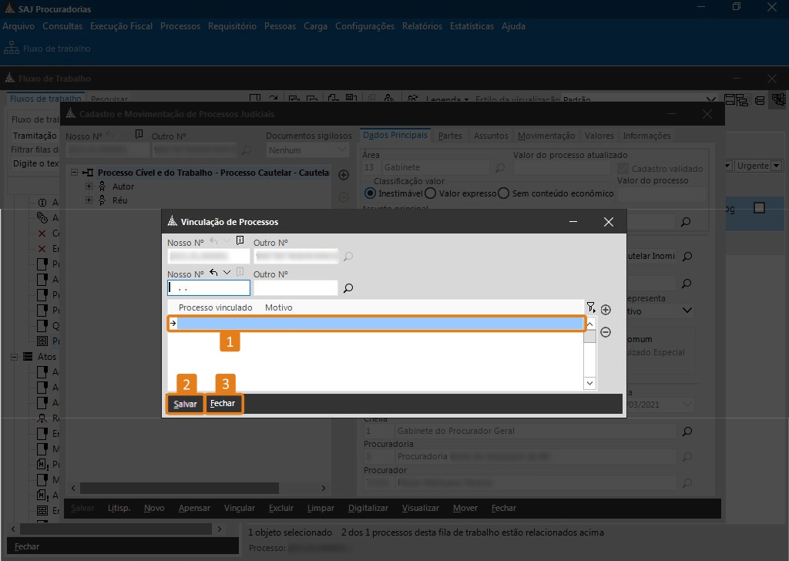This screenshot has width=789, height=561.
Task: Expand the Autor tree node
Action: tap(89, 186)
